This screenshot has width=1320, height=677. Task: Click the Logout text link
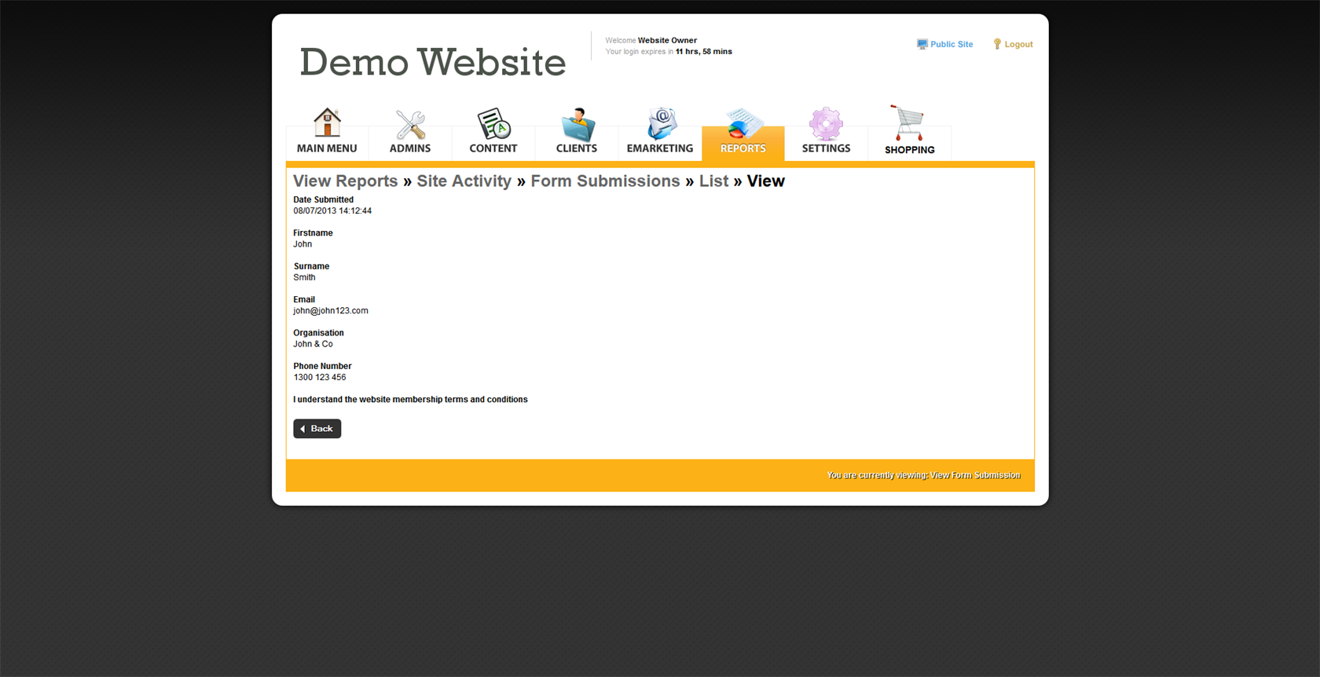pos(1018,45)
